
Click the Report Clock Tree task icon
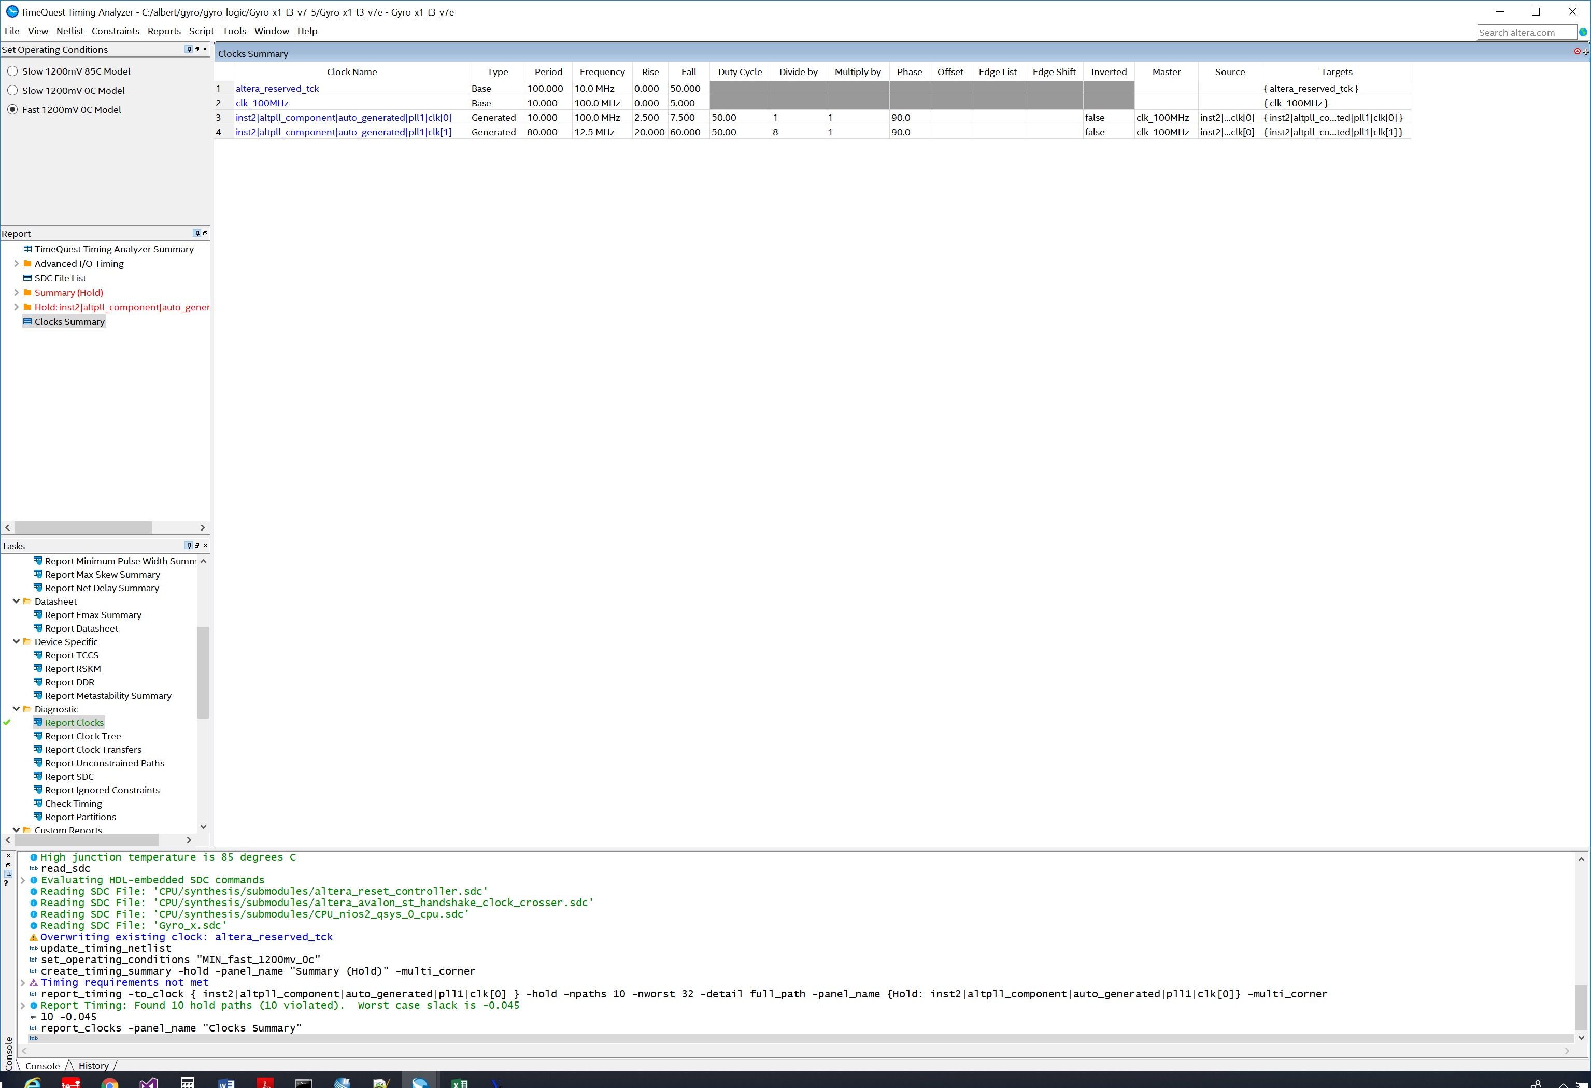click(x=38, y=736)
